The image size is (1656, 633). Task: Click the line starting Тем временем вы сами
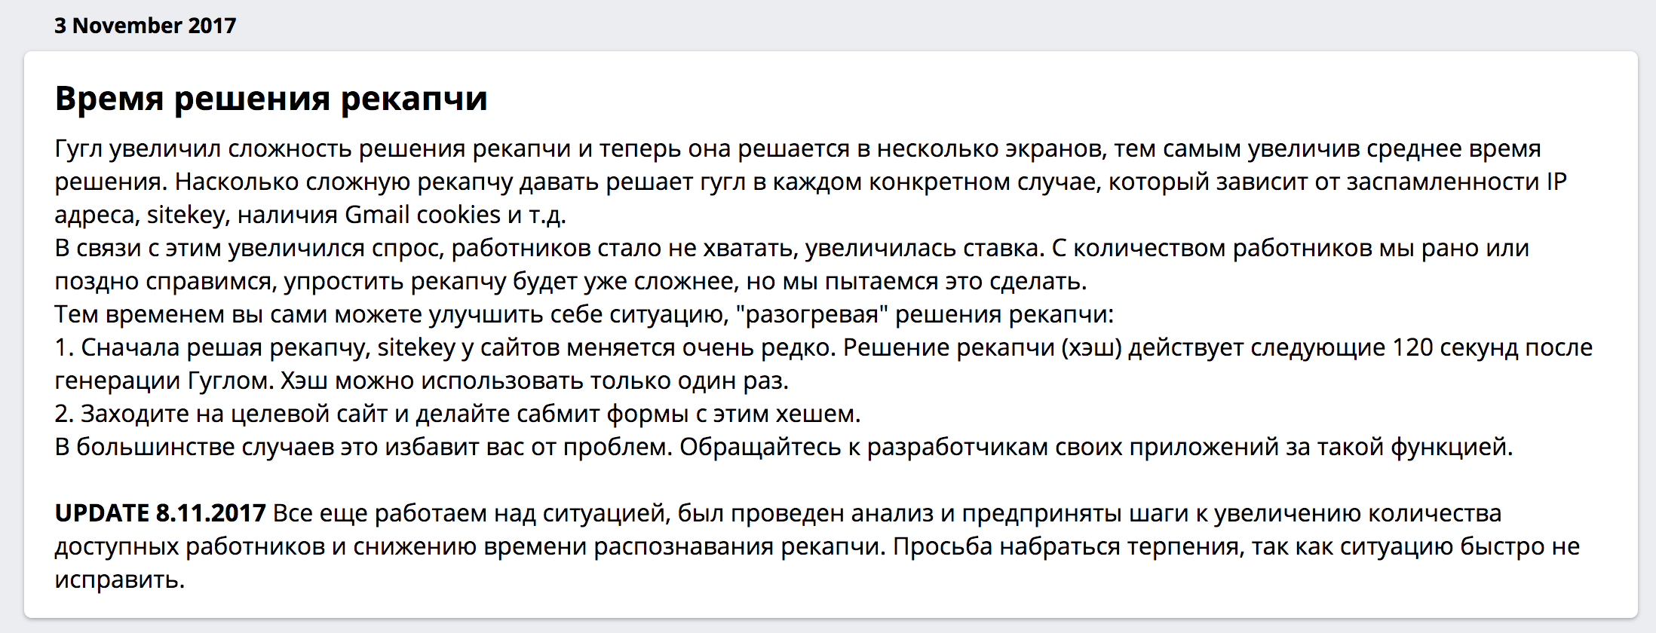[x=584, y=314]
